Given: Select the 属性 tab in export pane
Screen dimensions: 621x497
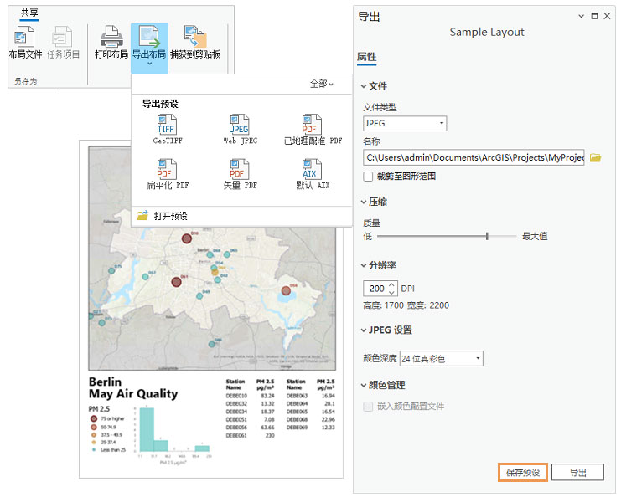Looking at the screenshot, I should [x=367, y=57].
